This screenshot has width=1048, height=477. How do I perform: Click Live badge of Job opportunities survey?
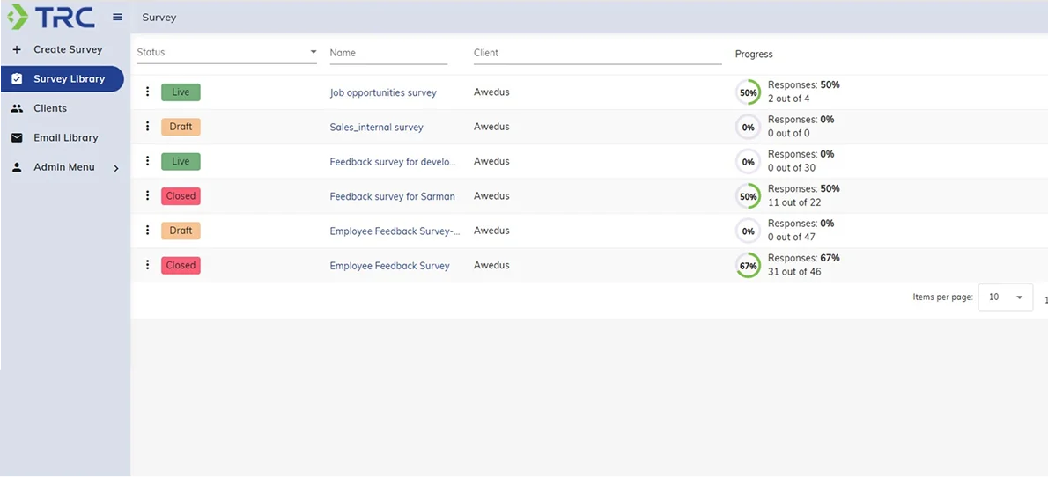[181, 92]
